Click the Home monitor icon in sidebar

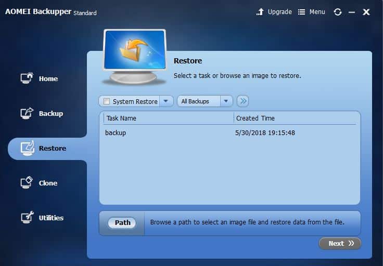[27, 78]
